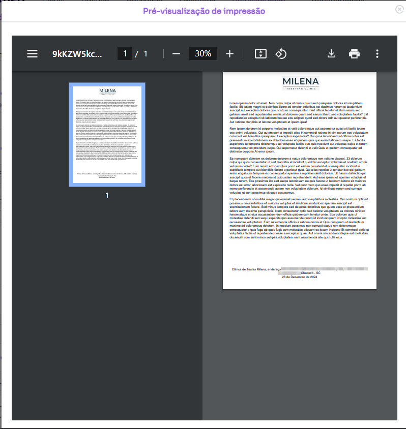Click the paragraph starting 'Ea numquam dolorem'

(300, 176)
